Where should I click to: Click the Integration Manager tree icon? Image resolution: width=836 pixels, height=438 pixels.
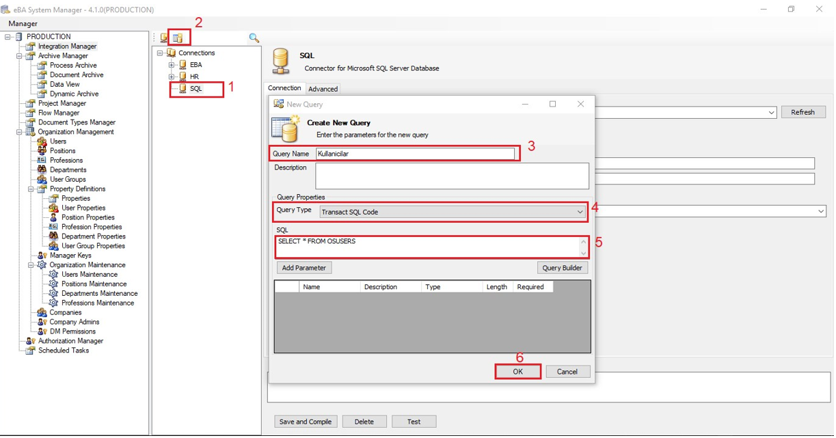pyautogui.click(x=31, y=46)
